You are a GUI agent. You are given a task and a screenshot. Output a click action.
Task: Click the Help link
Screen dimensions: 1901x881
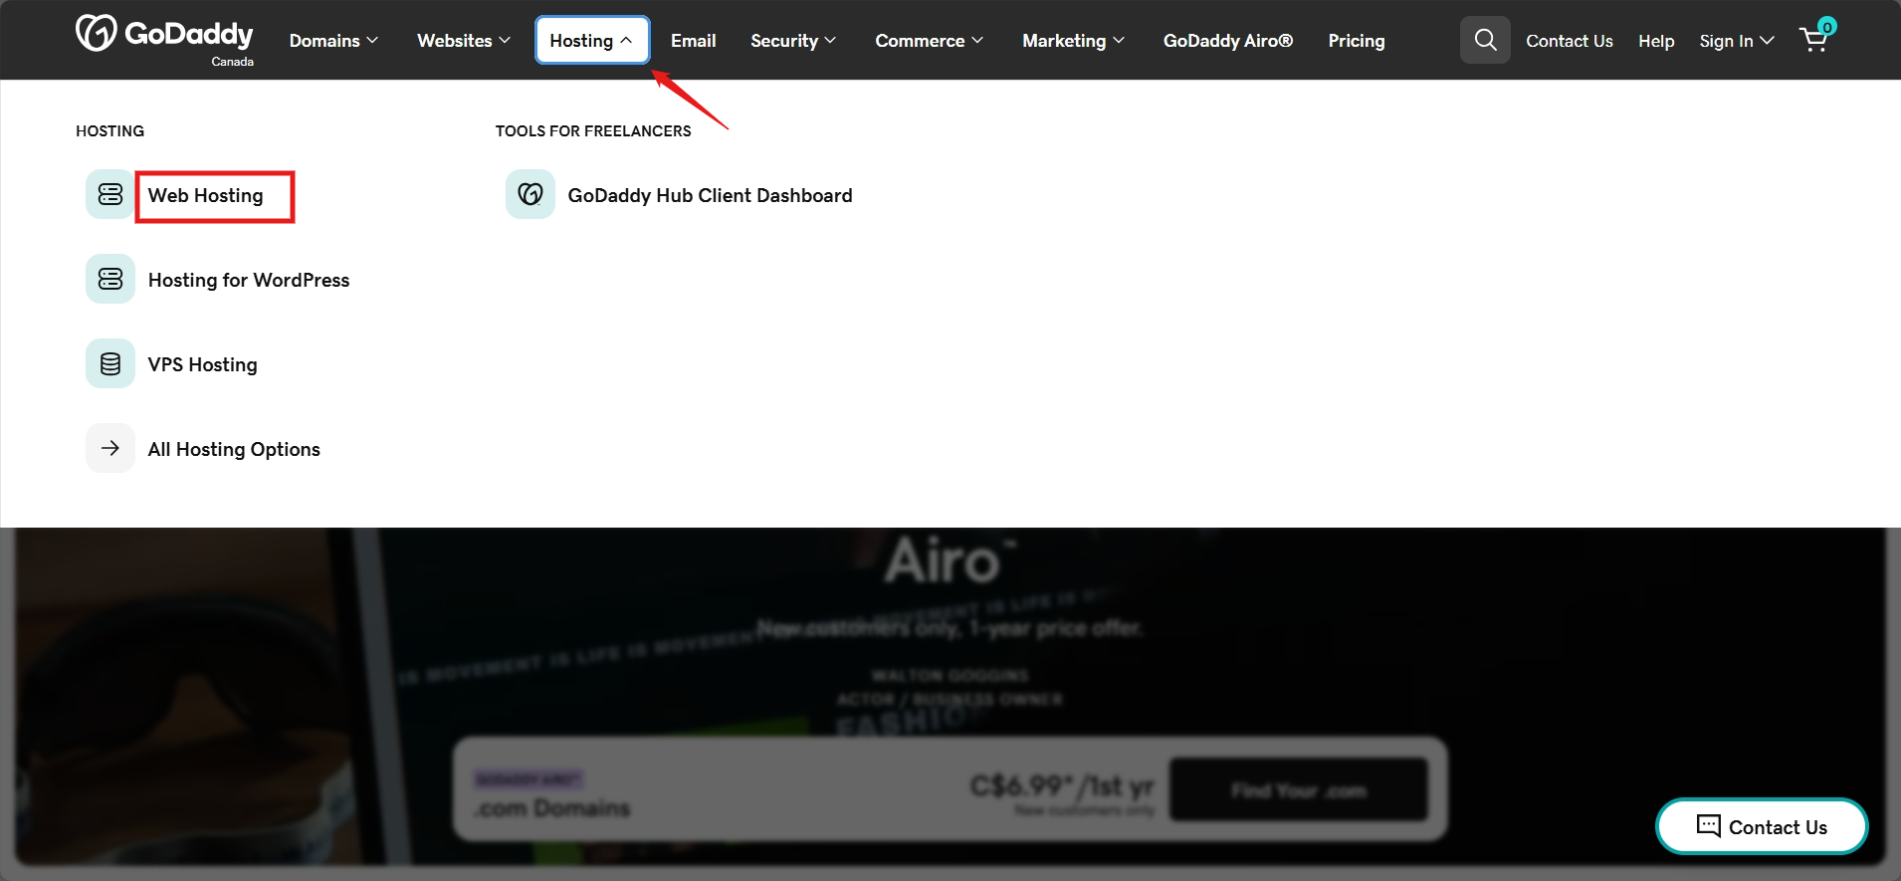point(1656,41)
